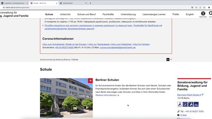Click the bicycle parking icon
Image resolution: width=212 pixels, height=119 pixels.
[x=196, y=104]
